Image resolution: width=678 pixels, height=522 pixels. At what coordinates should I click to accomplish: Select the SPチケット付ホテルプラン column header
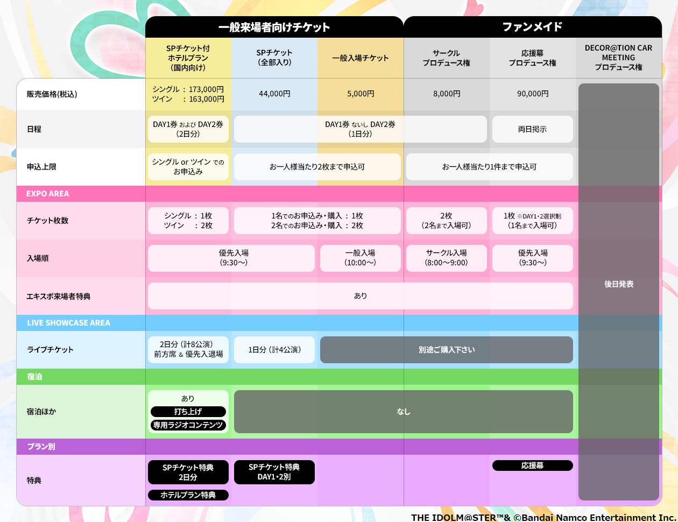pos(188,58)
